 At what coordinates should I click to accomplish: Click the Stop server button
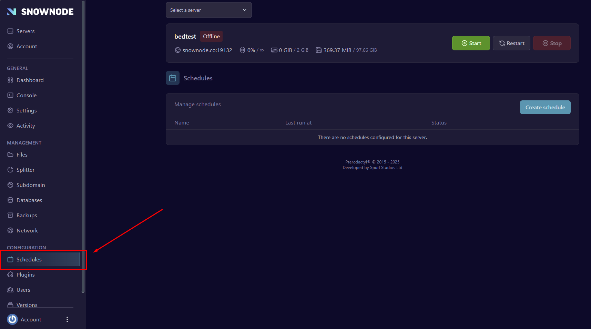coord(552,43)
